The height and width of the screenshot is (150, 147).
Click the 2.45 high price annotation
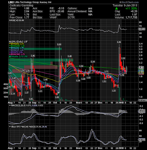point(70,56)
